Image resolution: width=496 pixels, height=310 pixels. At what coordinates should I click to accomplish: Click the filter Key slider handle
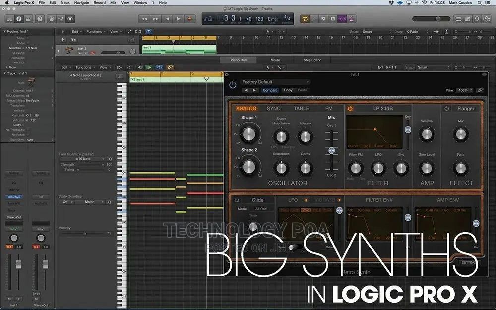(408, 129)
